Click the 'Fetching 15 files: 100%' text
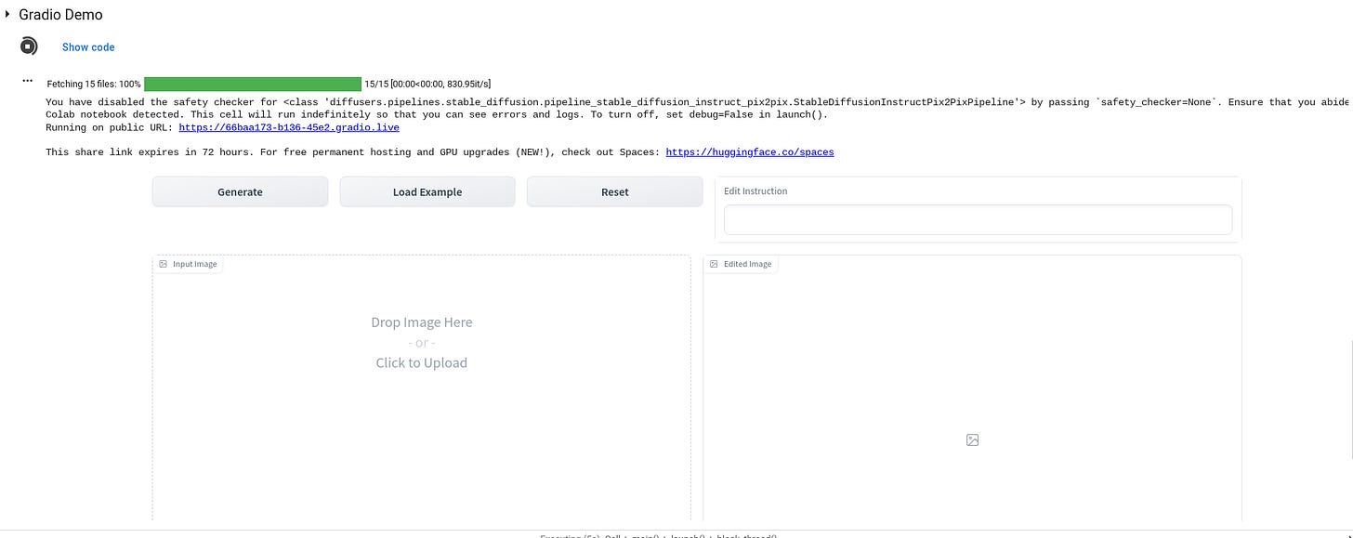The height and width of the screenshot is (538, 1353). coord(94,84)
